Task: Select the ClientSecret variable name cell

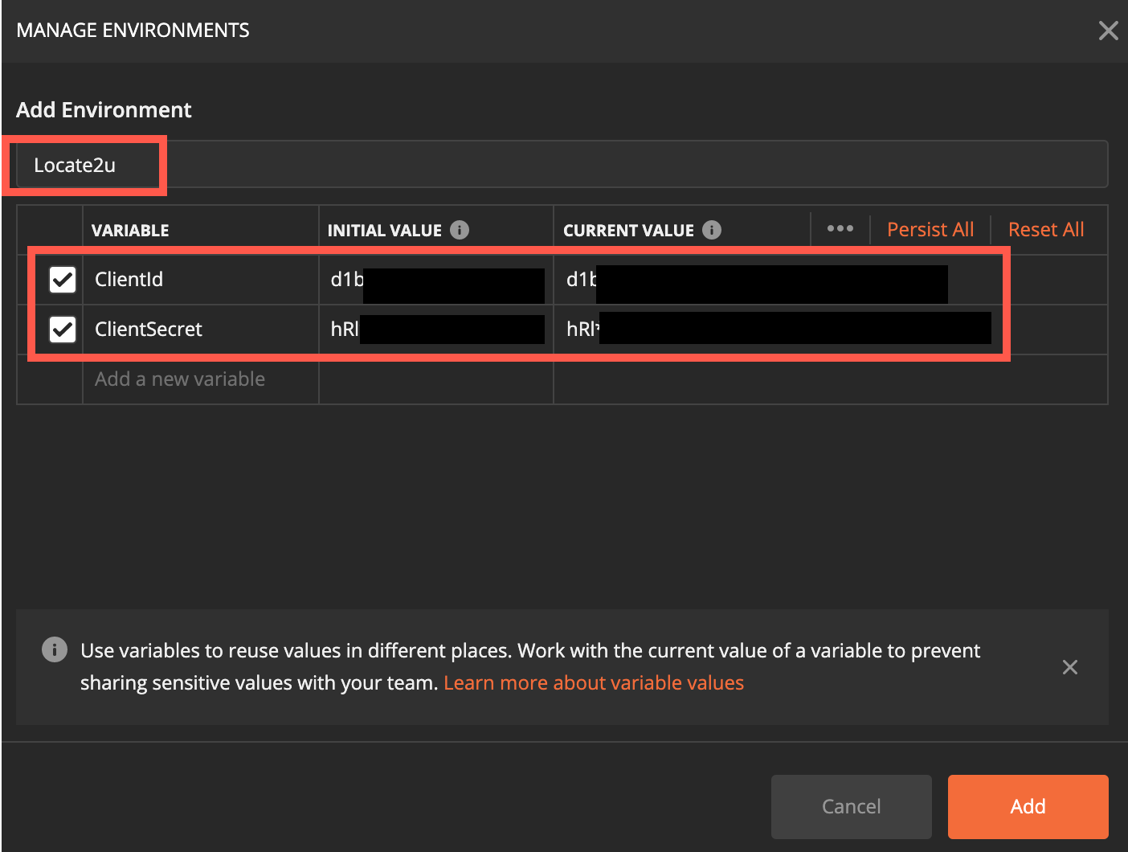Action: click(201, 330)
